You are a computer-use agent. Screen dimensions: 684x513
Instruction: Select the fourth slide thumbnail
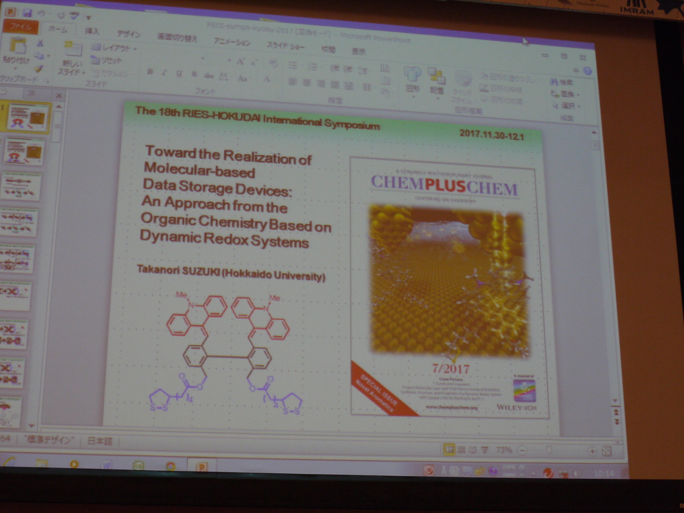(x=19, y=223)
